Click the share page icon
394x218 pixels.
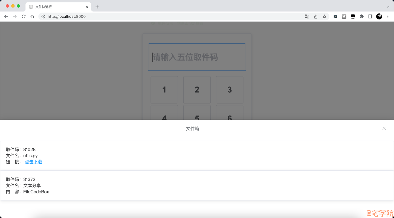click(x=315, y=16)
